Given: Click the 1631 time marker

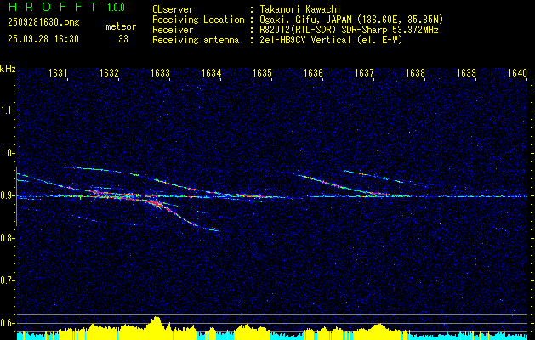Looking at the screenshot, I should [58, 72].
